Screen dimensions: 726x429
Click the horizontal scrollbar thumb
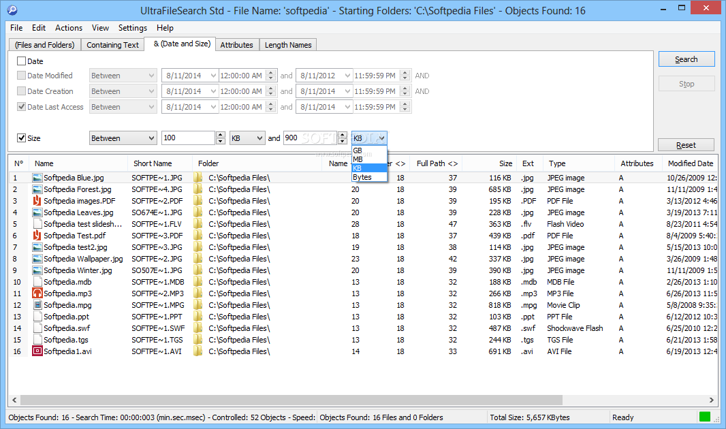click(291, 400)
